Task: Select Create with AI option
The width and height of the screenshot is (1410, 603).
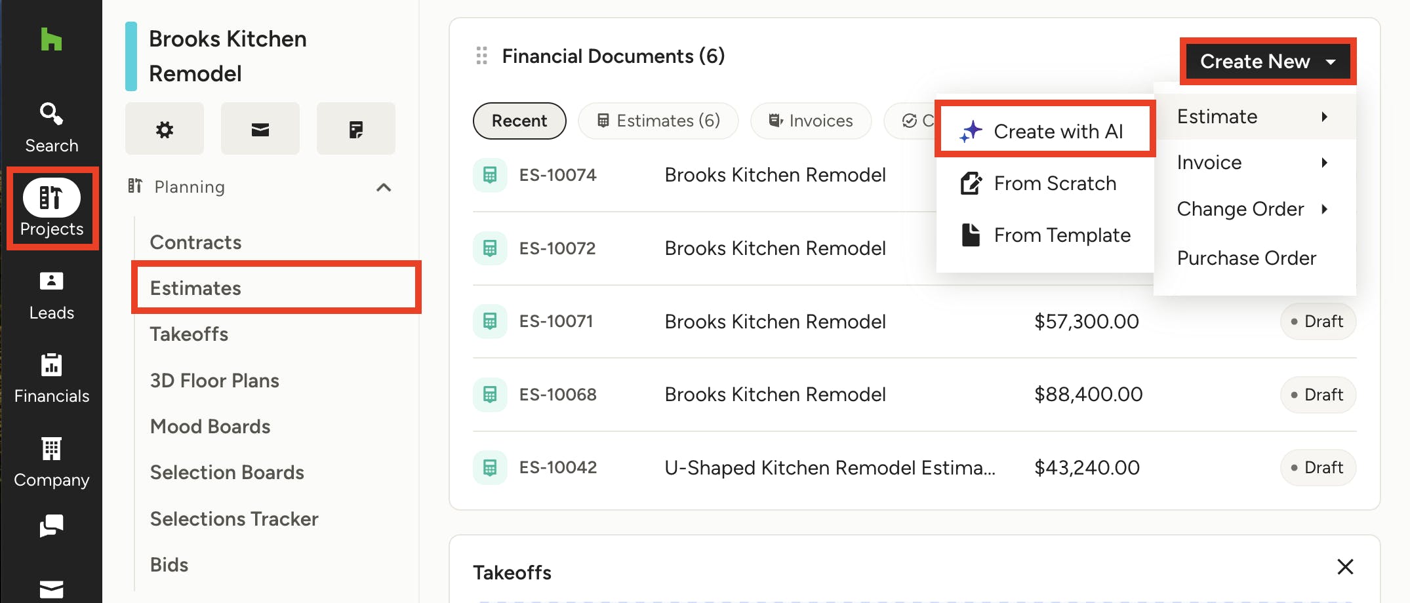Action: [1045, 131]
